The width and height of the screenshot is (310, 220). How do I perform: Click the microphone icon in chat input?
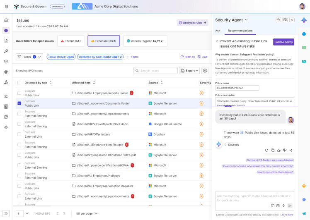(x=283, y=206)
